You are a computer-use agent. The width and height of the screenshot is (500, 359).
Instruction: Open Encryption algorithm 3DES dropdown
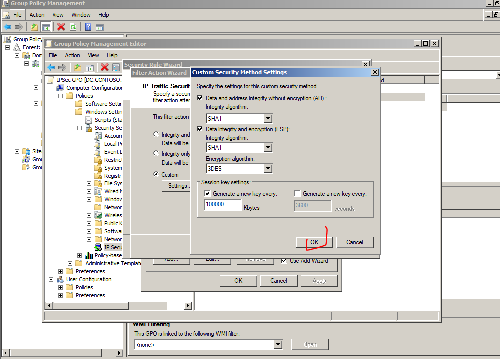pyautogui.click(x=268, y=168)
